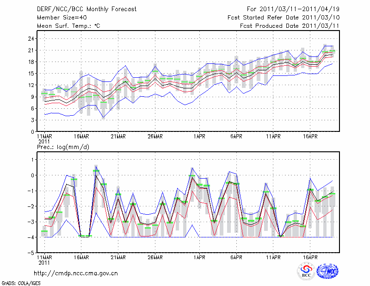Click the Member Size=40 label
370x286 pixels.
58,18
